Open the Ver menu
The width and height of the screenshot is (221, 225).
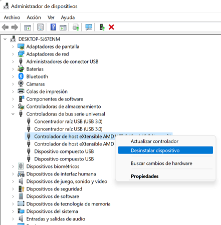tap(51, 17)
